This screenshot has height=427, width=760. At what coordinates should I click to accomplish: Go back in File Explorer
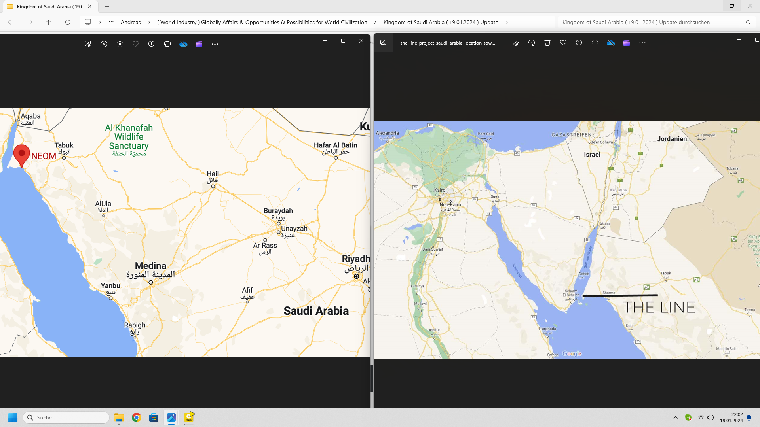click(x=11, y=22)
